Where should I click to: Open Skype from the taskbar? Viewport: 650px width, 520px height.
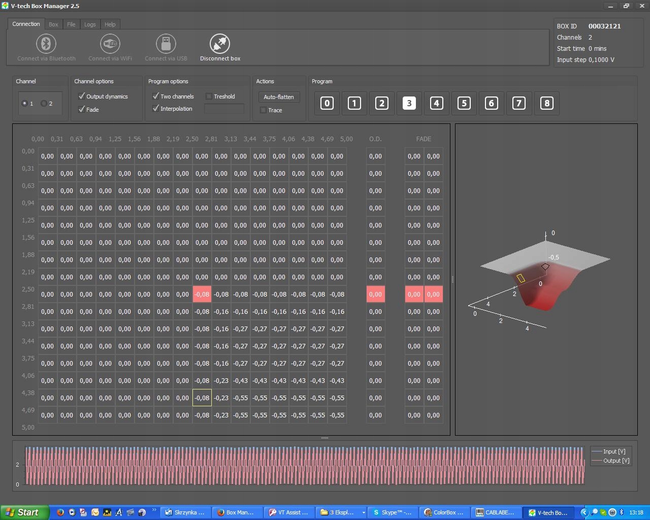point(393,512)
